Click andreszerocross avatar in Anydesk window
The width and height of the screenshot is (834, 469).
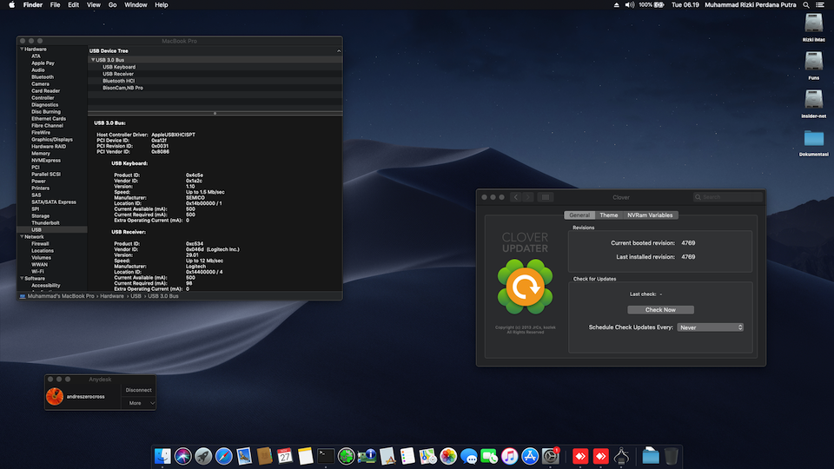(x=55, y=396)
